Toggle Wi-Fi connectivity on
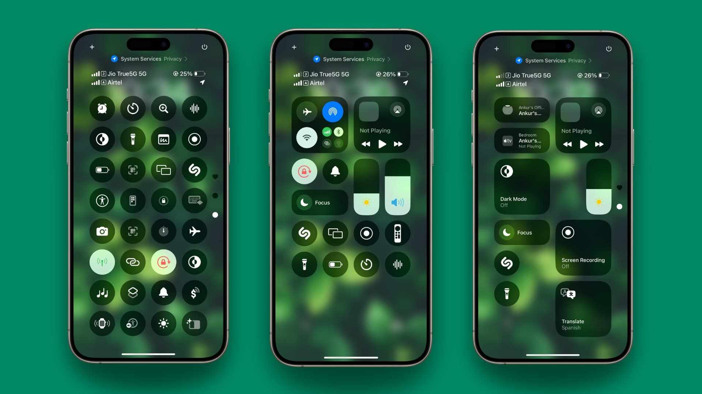 coord(307,138)
